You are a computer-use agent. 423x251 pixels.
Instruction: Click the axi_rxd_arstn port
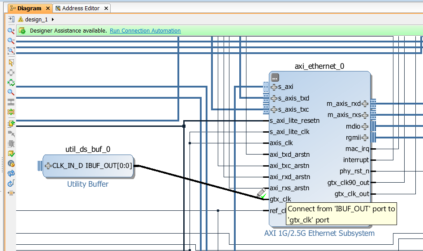point(290,177)
